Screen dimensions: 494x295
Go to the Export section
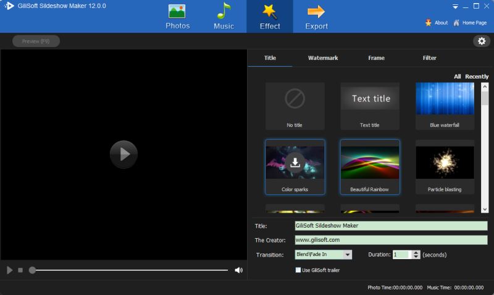click(x=316, y=17)
